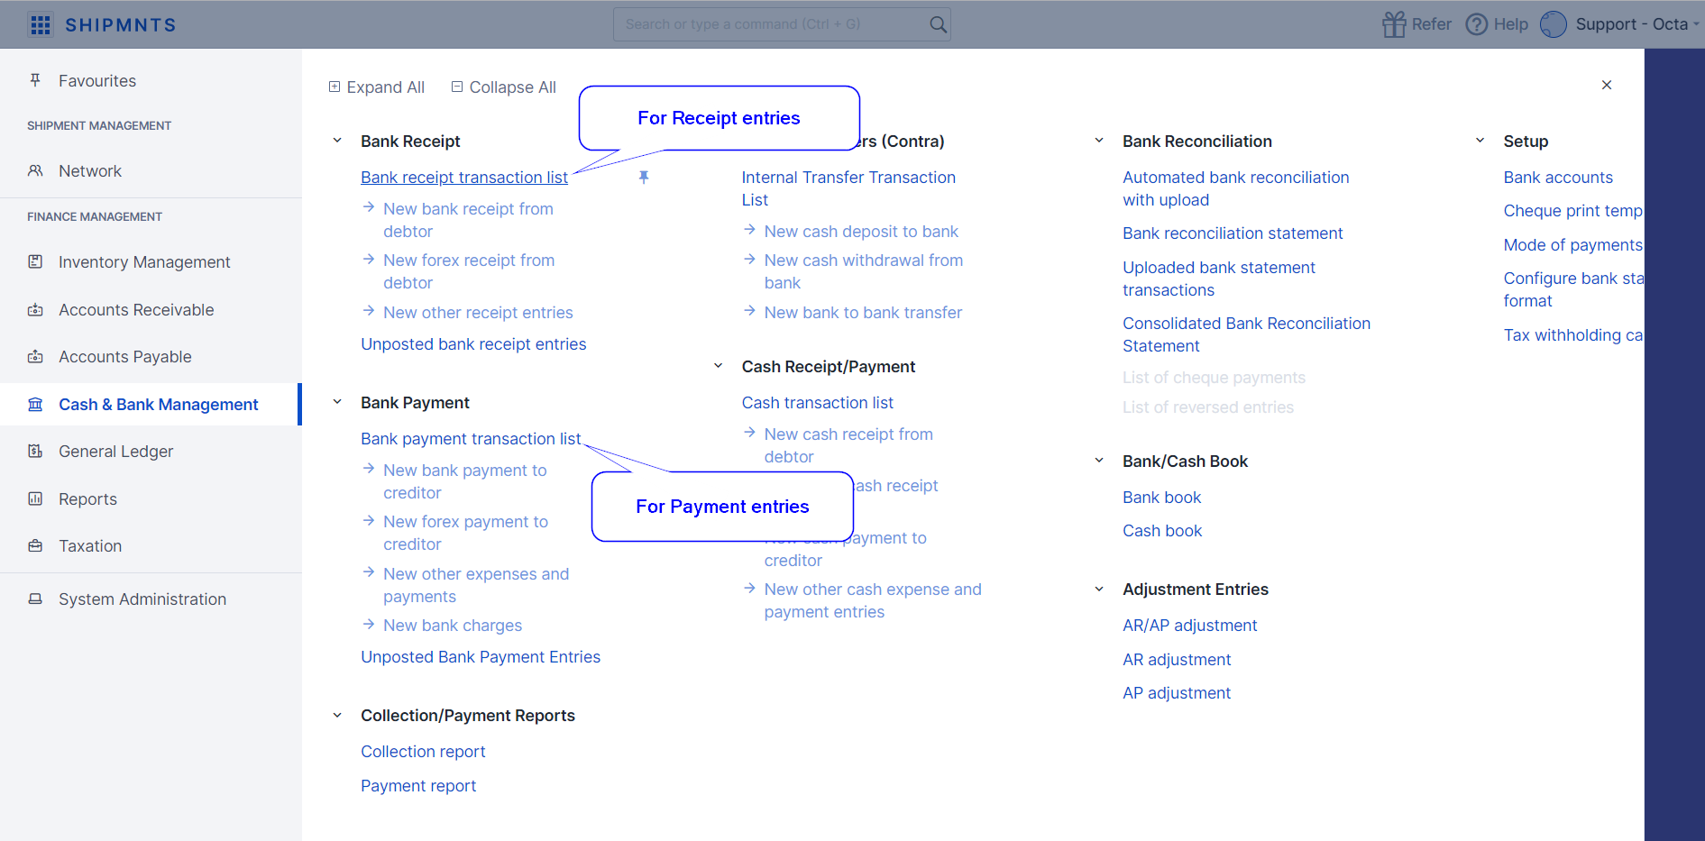Click New cash deposit to bank
This screenshot has width=1705, height=841.
point(861,232)
